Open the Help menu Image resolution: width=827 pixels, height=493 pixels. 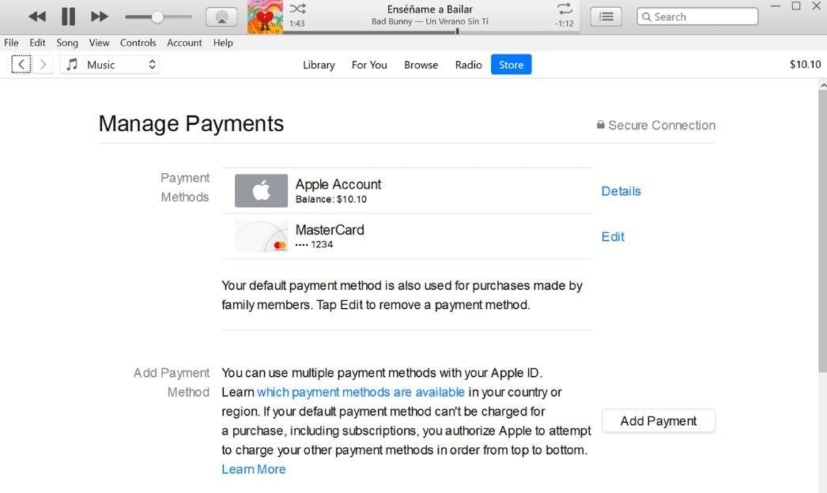(x=223, y=43)
